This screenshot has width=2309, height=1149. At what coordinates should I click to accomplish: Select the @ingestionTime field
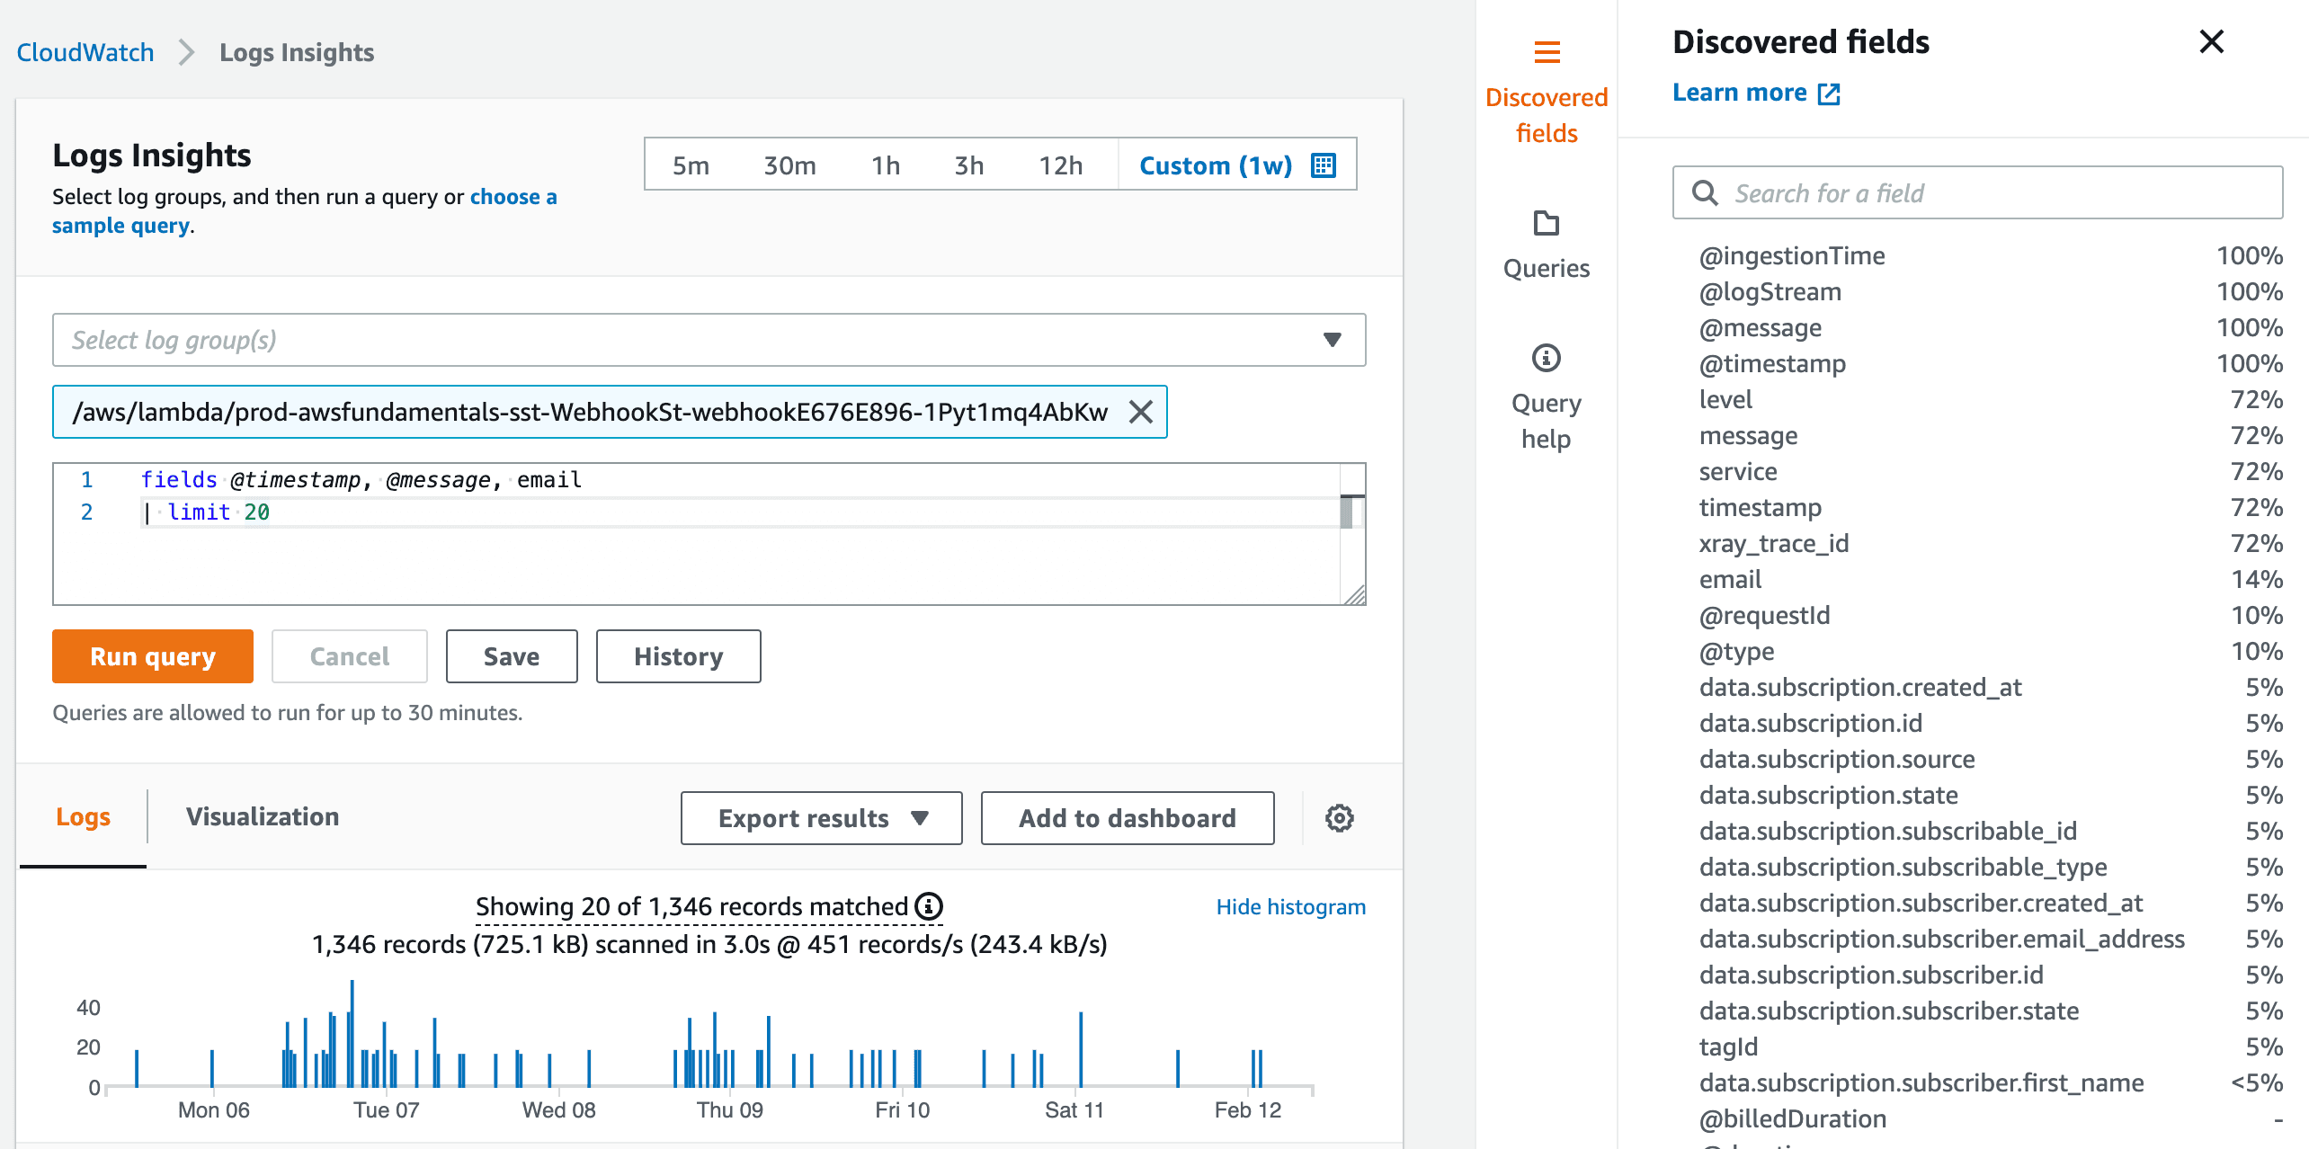tap(1792, 255)
